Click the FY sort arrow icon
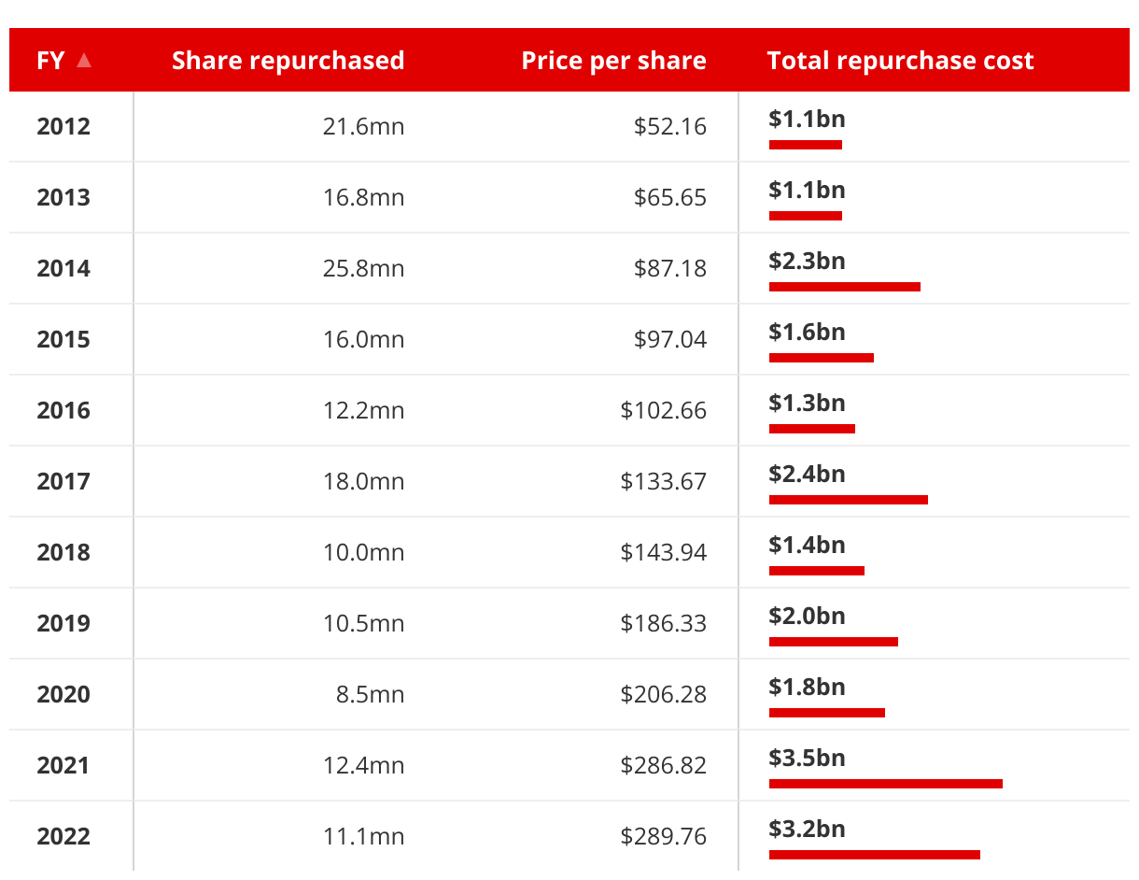 (84, 61)
